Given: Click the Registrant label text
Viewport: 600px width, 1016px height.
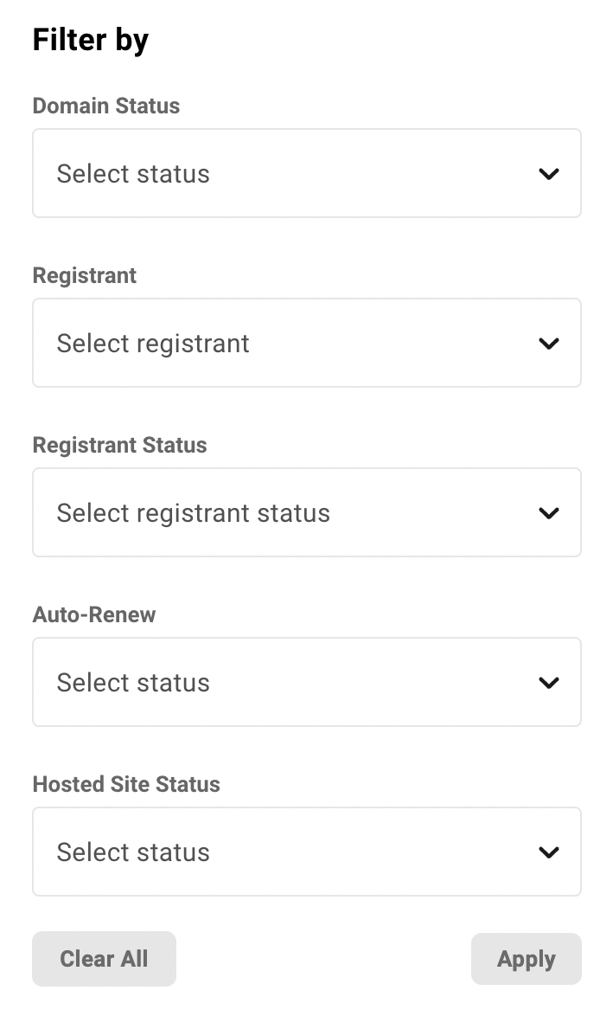Looking at the screenshot, I should 84,276.
